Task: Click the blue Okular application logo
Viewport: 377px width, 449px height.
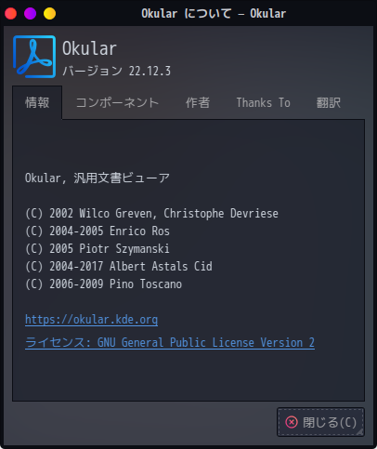Action: pos(34,57)
